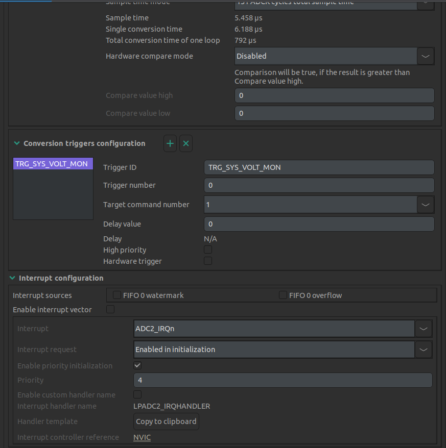Image resolution: width=446 pixels, height=448 pixels.
Task: Open the ADC2_IRQn interrupt dropdown
Action: click(424, 329)
